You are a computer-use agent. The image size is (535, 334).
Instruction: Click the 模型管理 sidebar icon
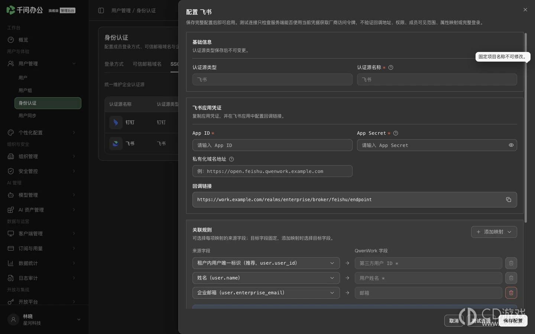pyautogui.click(x=11, y=195)
